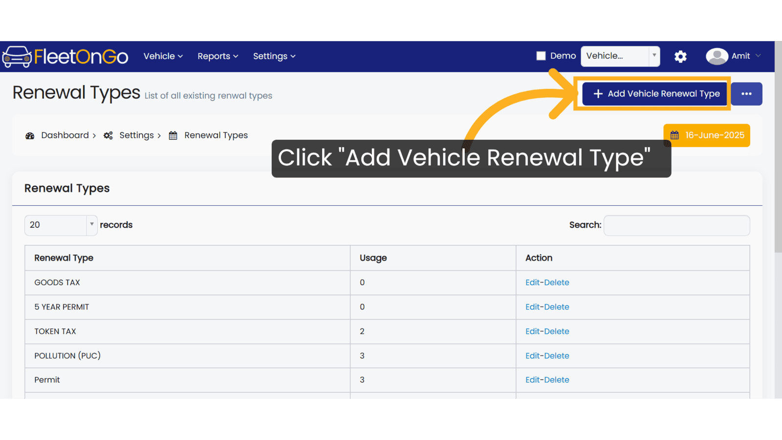The height and width of the screenshot is (440, 782).
Task: Open the 20 records per page dropdown
Action: pos(61,225)
